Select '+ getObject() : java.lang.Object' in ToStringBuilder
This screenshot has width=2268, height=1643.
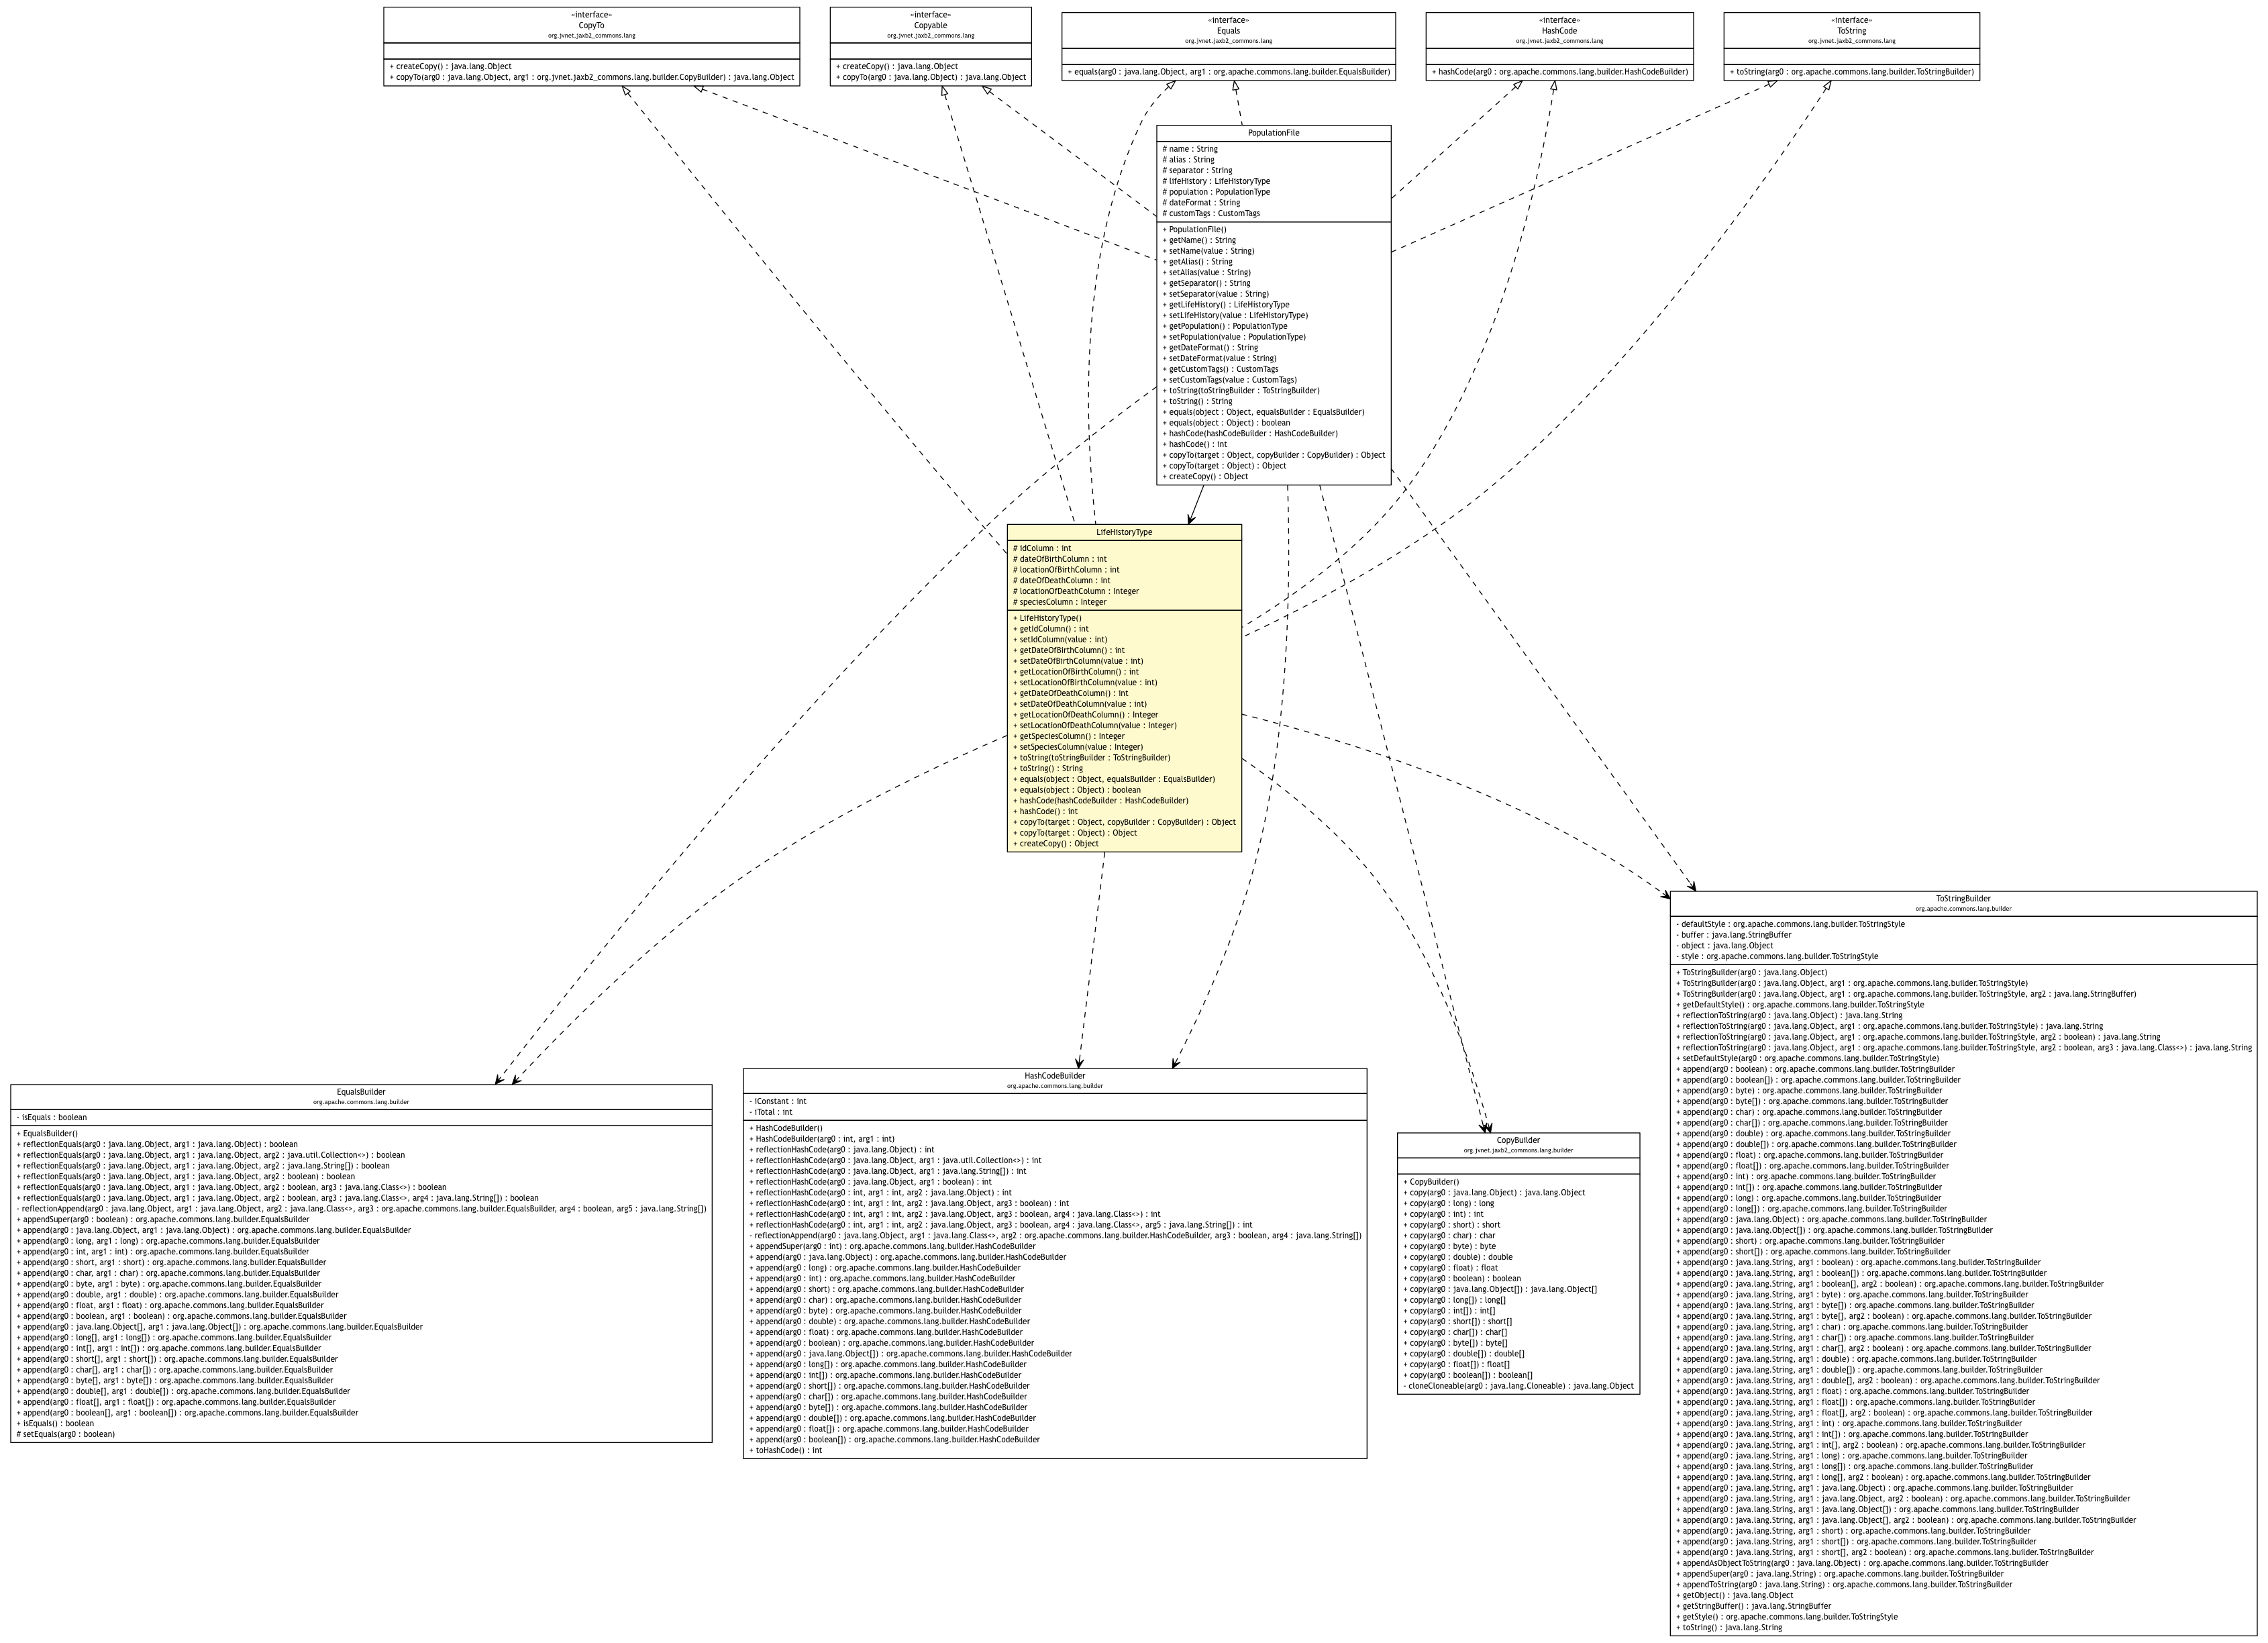pyautogui.click(x=1734, y=1596)
